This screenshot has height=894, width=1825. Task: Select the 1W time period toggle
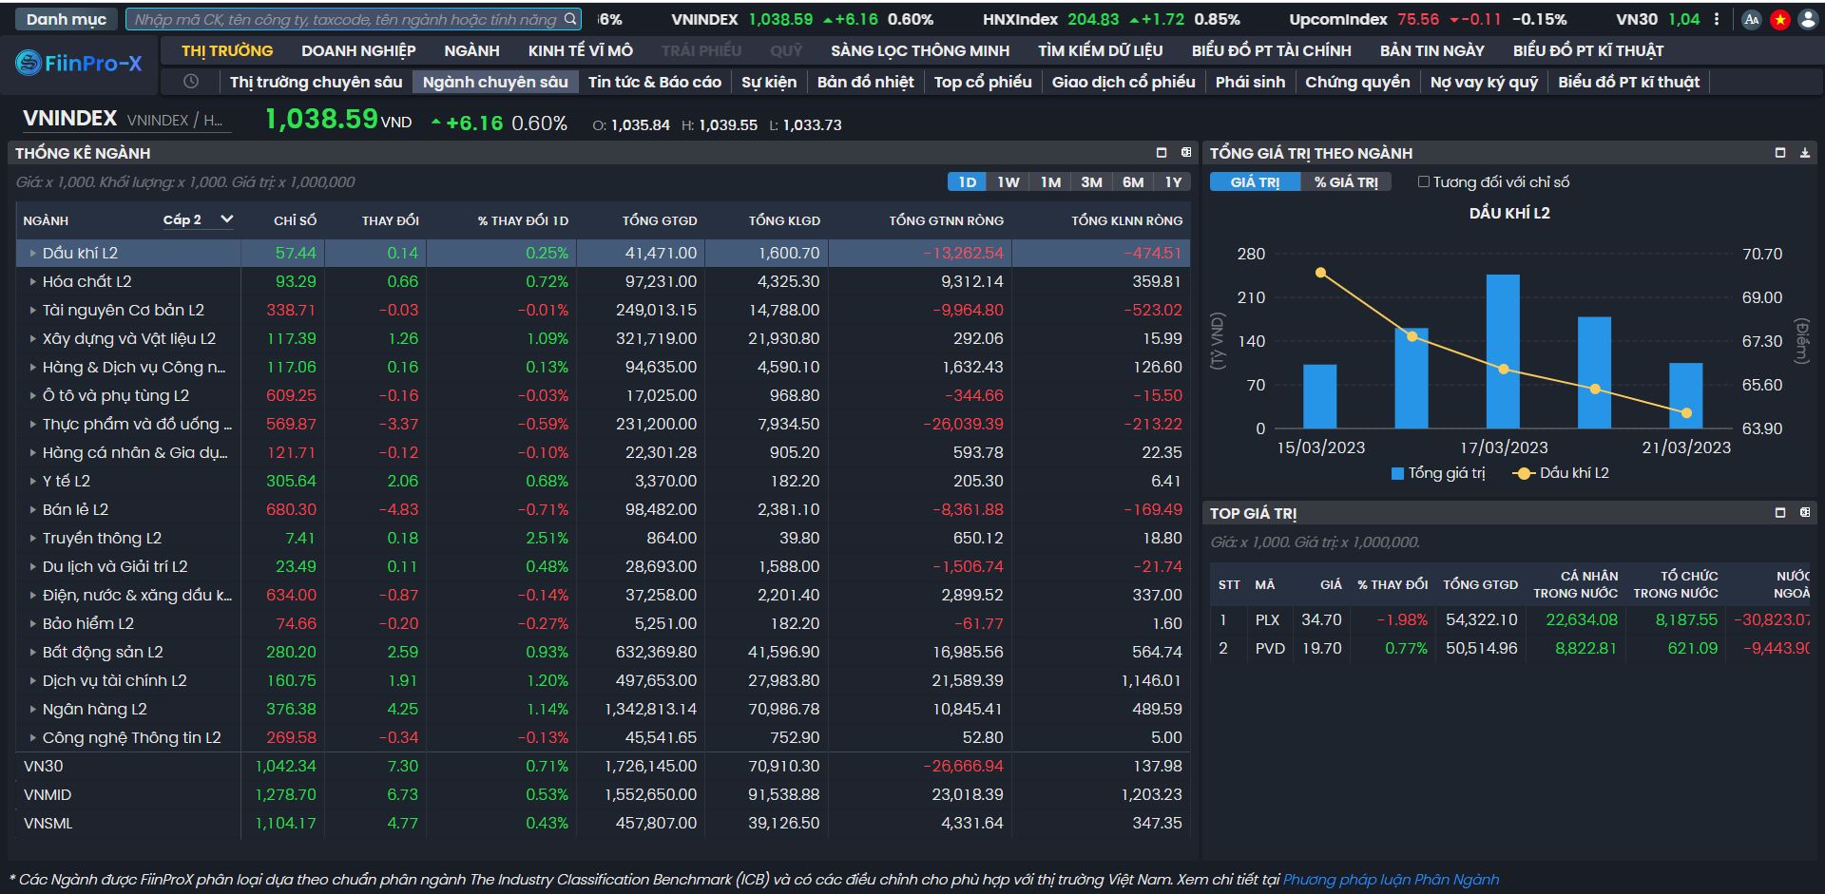coord(1008,182)
